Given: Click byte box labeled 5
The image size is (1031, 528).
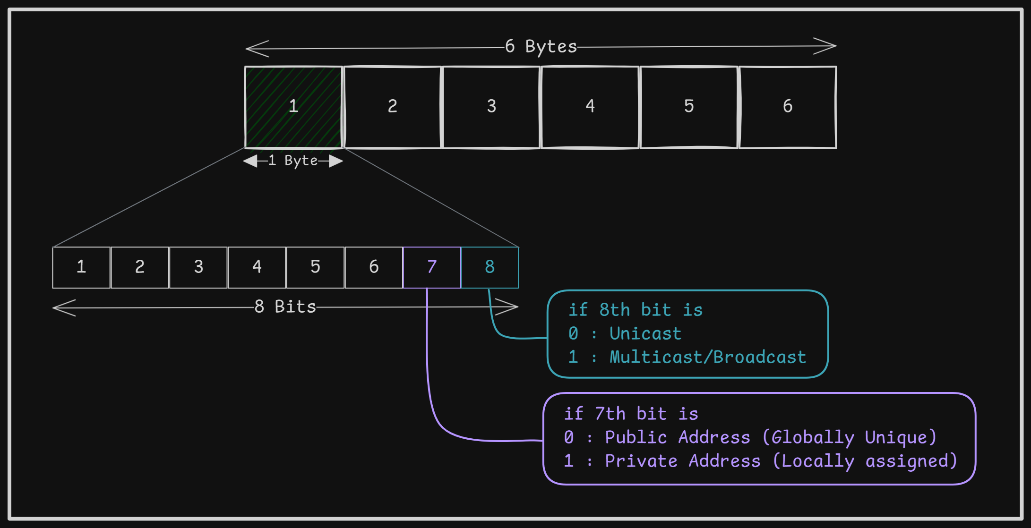Looking at the screenshot, I should click(x=688, y=107).
